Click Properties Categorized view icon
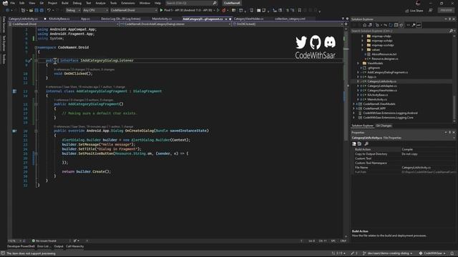This screenshot has height=257, width=458. pos(354,143)
